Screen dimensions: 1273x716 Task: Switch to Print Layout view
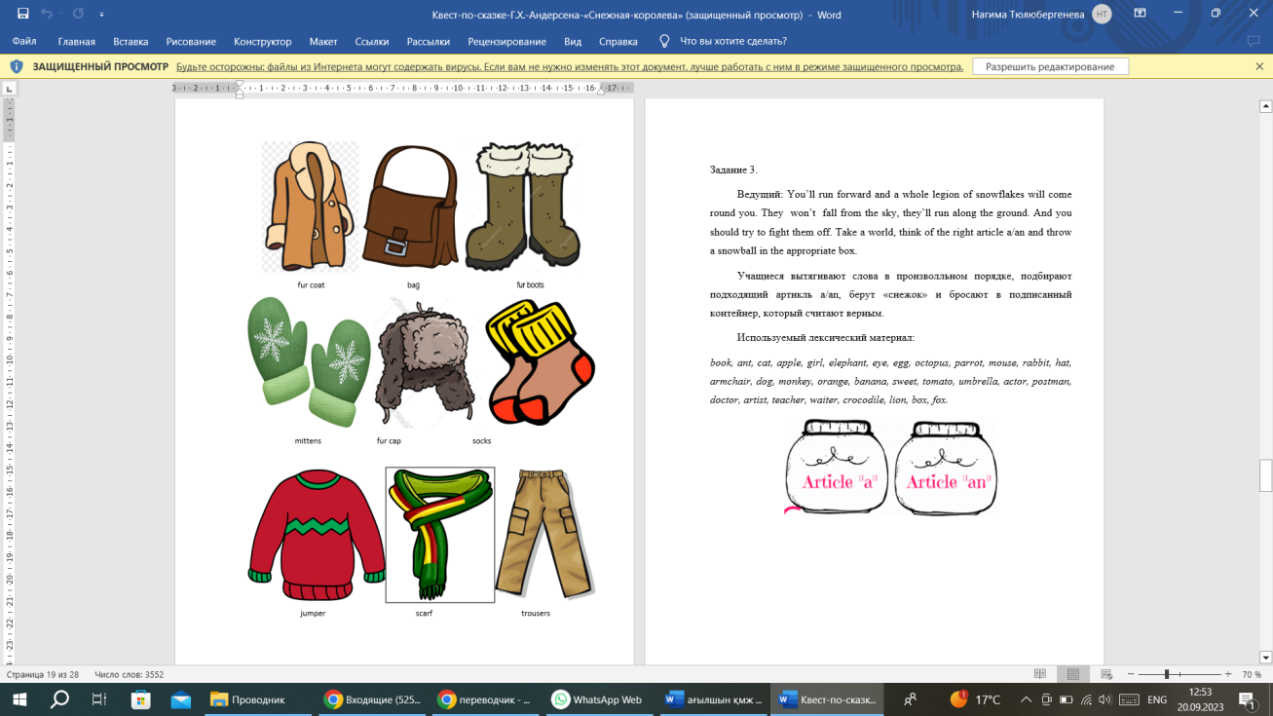1072,674
